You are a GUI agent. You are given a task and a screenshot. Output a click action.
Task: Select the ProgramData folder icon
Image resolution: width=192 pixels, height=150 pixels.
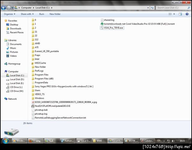(33, 83)
